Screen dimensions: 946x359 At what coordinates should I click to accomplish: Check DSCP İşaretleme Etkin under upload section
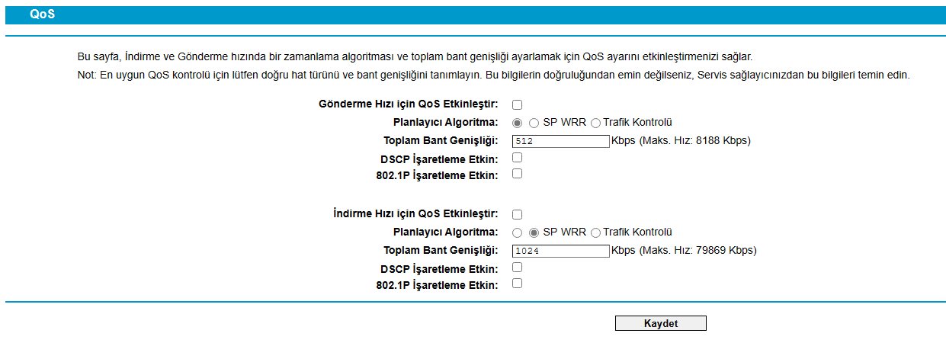click(x=517, y=158)
